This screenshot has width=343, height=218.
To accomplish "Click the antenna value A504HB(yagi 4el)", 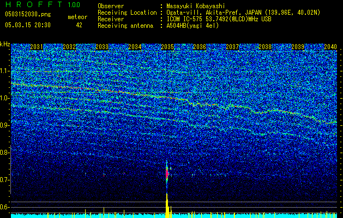I will point(192,26).
